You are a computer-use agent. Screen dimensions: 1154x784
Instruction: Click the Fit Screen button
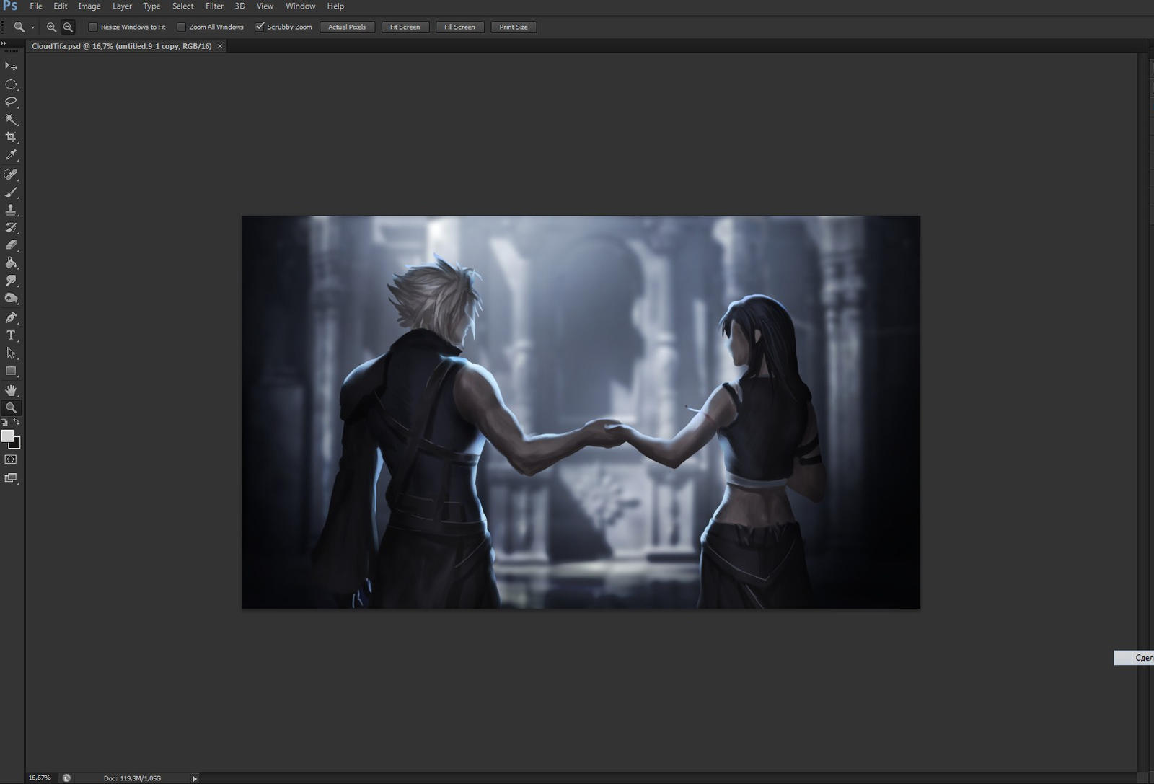(405, 27)
